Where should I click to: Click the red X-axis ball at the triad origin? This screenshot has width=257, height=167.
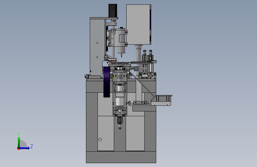[18, 148]
